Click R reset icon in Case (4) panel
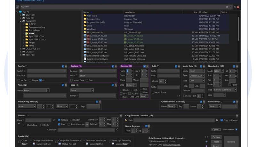This screenshot has height=147, width=256. point(116,85)
